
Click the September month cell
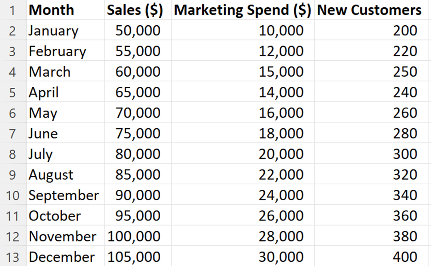pos(65,194)
